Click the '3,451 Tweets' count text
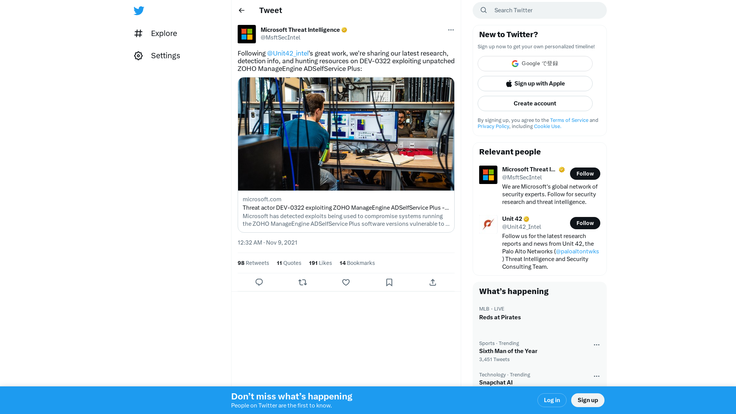The height and width of the screenshot is (414, 736). coord(495,360)
